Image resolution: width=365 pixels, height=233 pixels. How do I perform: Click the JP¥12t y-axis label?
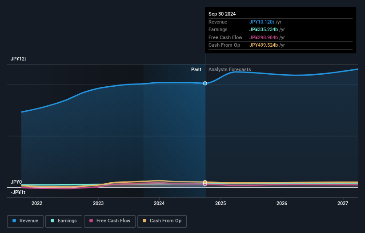[x=18, y=59]
